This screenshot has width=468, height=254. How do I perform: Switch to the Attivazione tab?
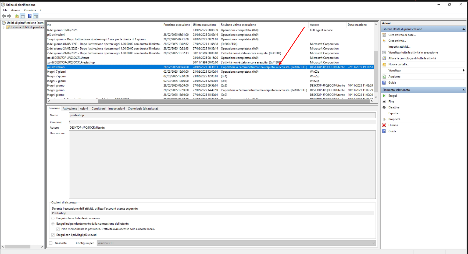[x=70, y=108]
